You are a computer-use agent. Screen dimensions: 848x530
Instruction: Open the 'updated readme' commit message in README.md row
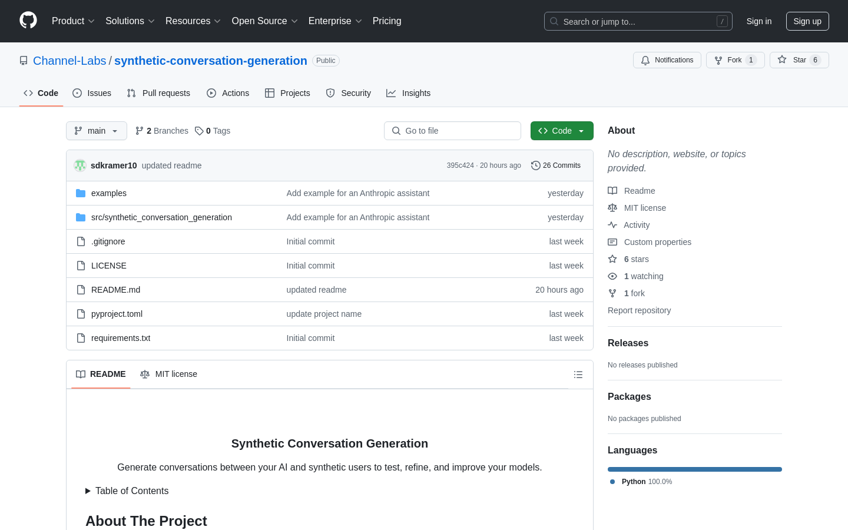coord(316,290)
